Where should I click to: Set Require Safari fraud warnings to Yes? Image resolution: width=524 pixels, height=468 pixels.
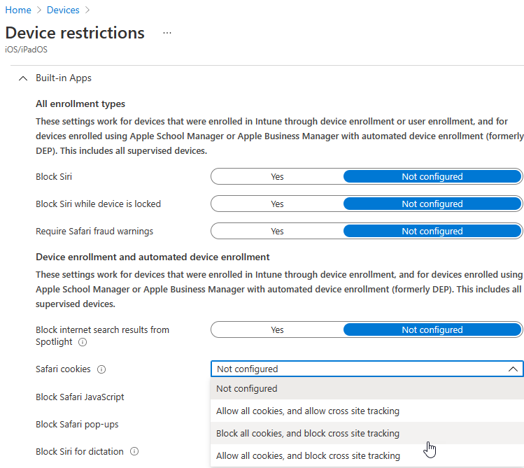277,231
